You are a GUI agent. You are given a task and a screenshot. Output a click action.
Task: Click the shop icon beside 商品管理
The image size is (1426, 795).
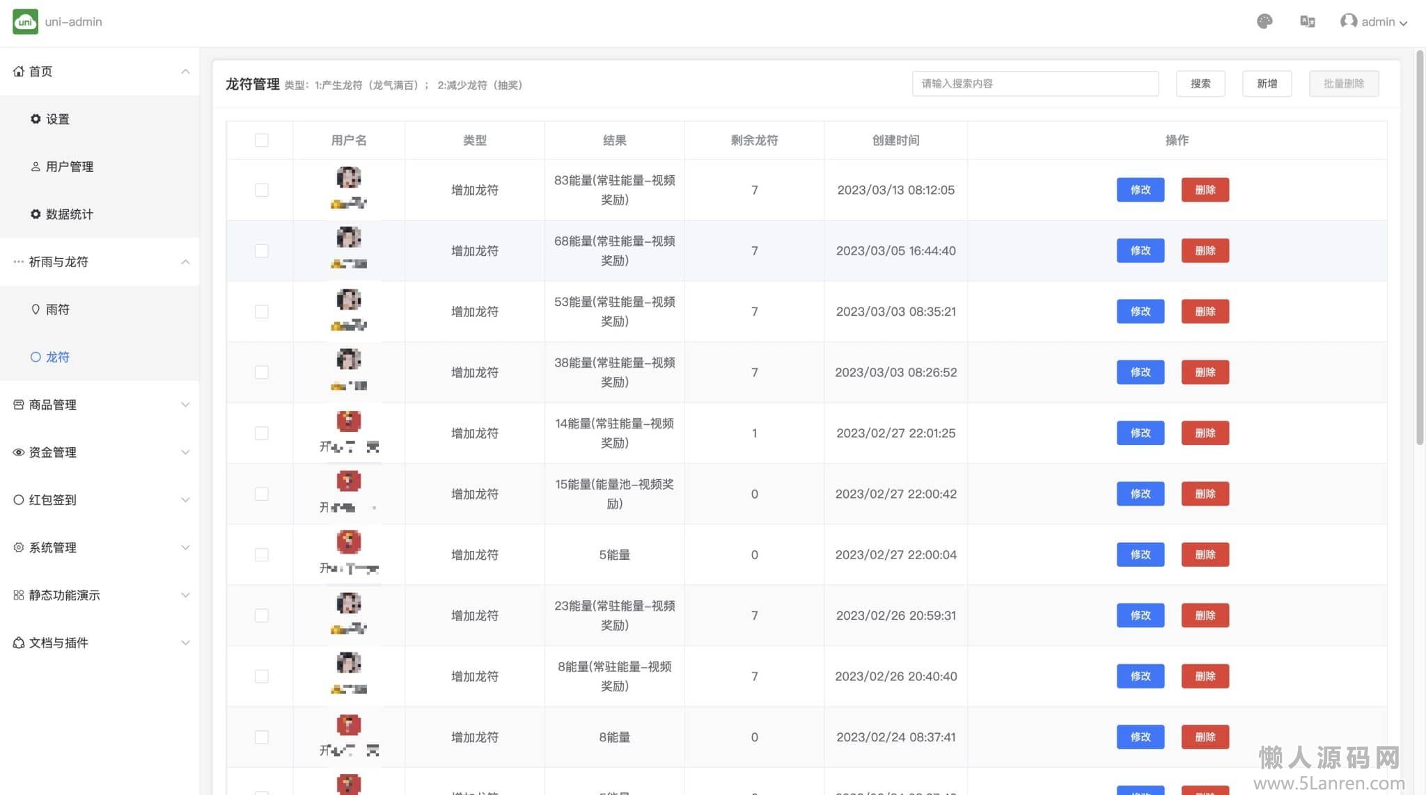[19, 404]
